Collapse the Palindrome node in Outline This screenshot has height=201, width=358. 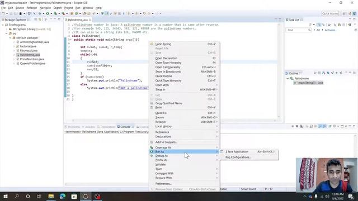point(288,78)
